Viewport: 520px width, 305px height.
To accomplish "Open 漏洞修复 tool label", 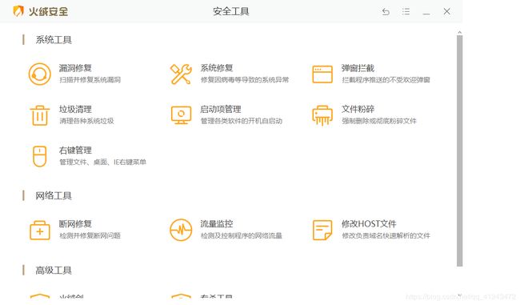I will [75, 68].
